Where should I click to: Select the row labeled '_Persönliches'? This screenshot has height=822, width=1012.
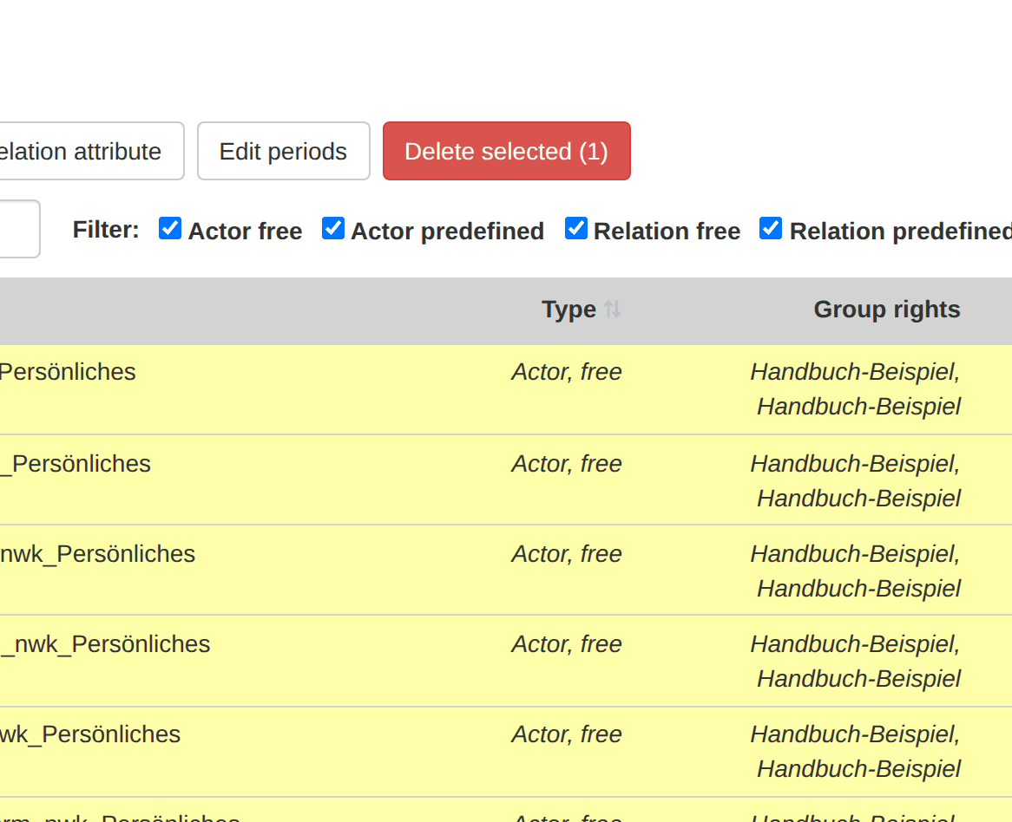point(506,480)
